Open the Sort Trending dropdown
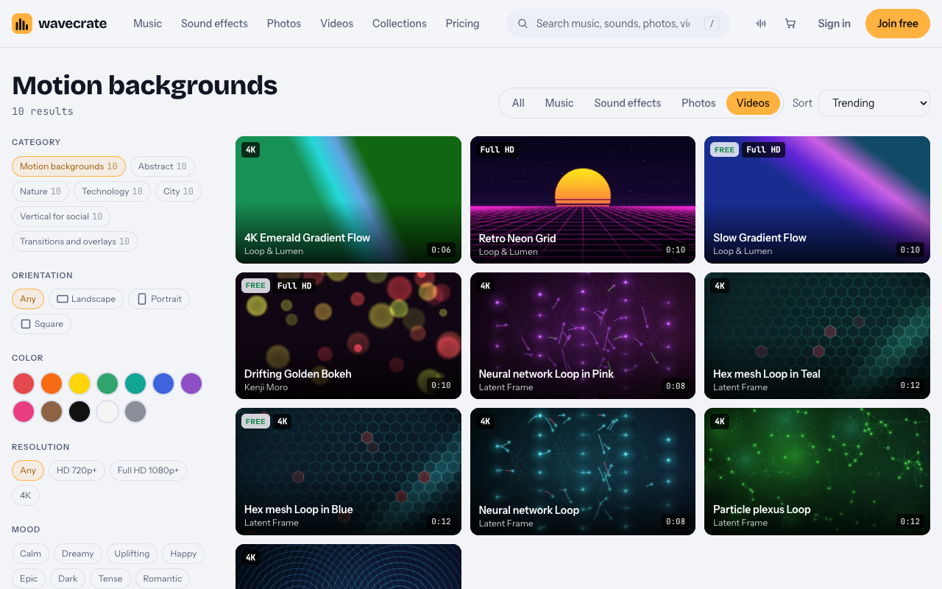942x589 pixels. pos(874,103)
